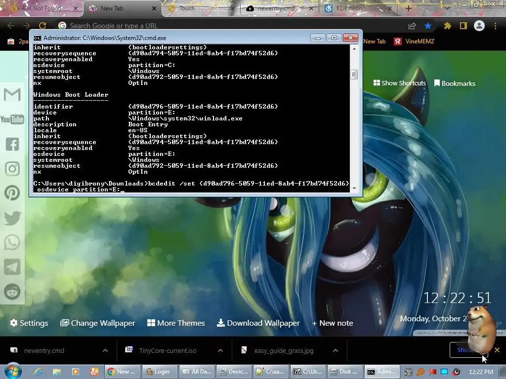Switch to All Da... taskbar window
Image resolution: width=506 pixels, height=379 pixels.
[x=197, y=372]
